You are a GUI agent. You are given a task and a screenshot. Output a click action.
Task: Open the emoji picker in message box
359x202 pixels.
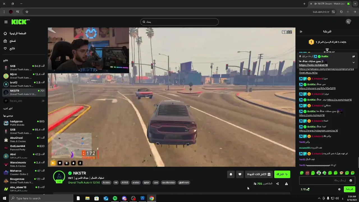[351, 180]
